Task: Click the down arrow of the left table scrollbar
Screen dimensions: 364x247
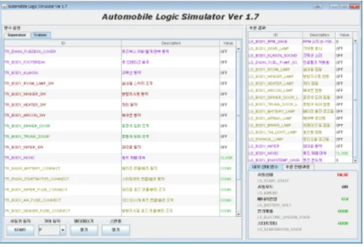Action: pyautogui.click(x=238, y=214)
